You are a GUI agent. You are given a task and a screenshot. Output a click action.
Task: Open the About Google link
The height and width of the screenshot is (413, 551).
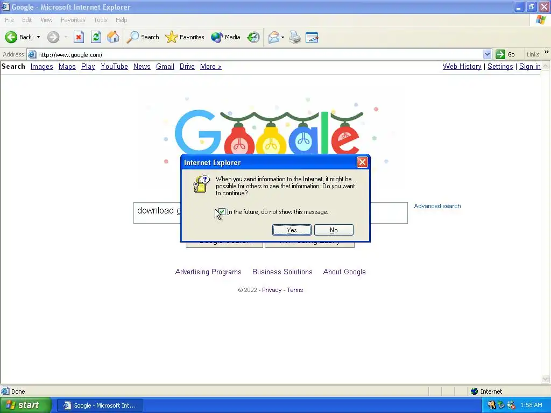[344, 272]
